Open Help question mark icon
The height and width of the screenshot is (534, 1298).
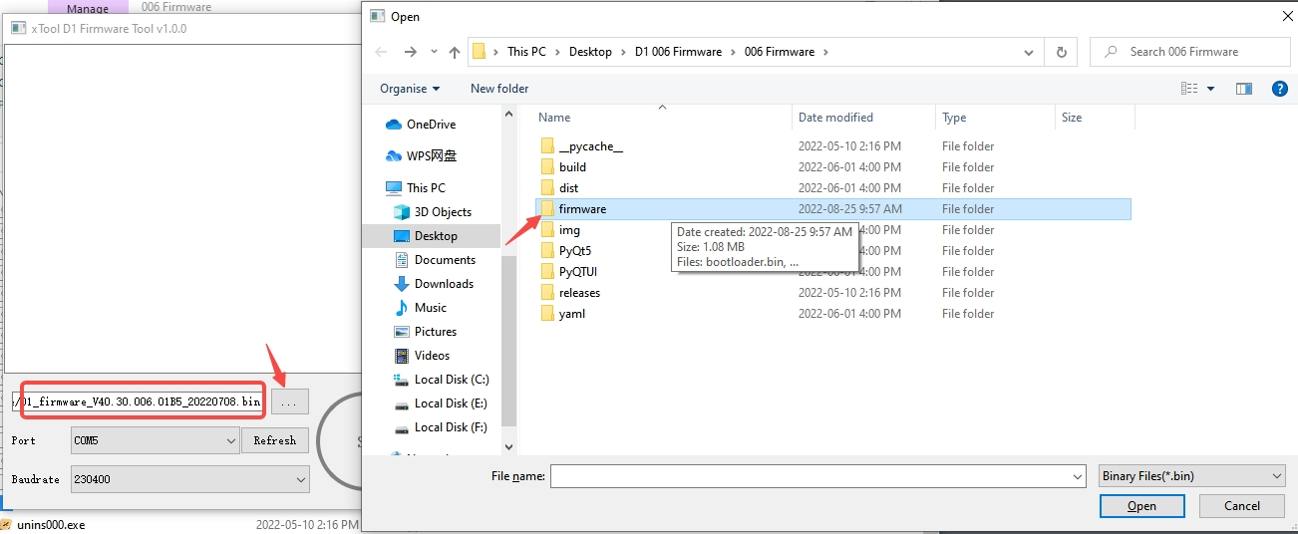coord(1280,89)
